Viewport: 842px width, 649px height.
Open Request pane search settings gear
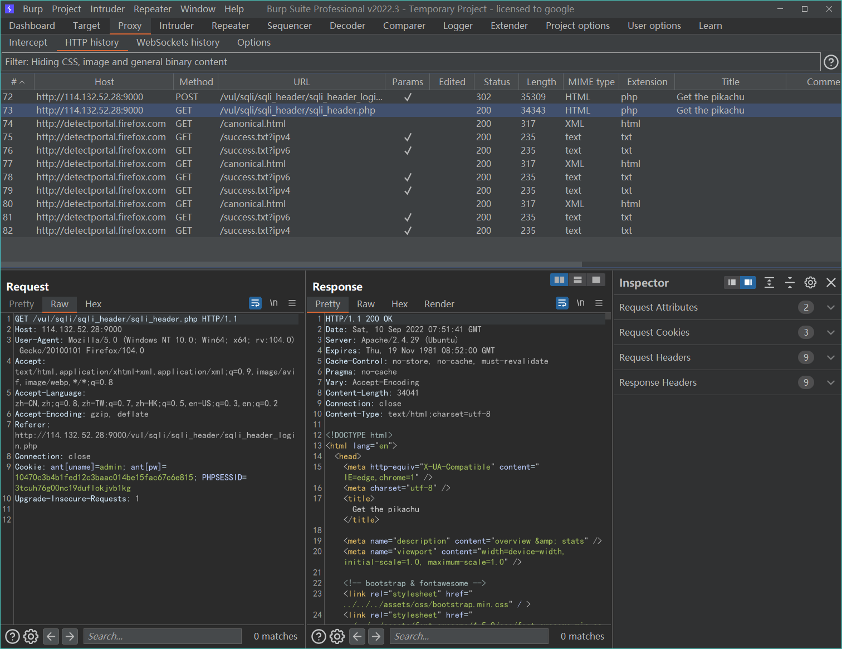[31, 636]
